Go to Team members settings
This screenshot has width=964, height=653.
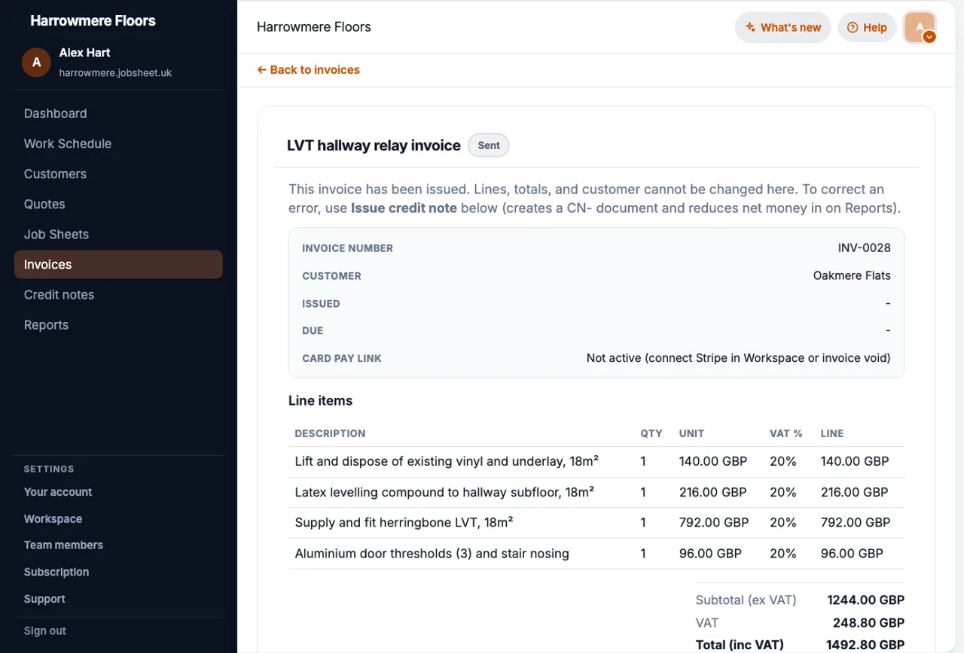(63, 545)
